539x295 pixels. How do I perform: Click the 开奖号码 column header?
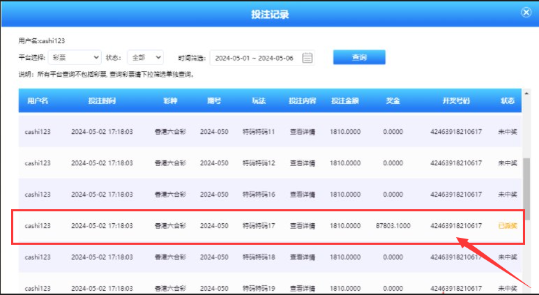coord(456,101)
